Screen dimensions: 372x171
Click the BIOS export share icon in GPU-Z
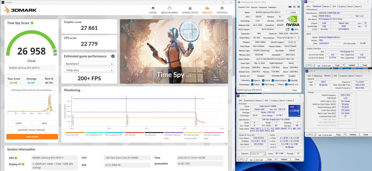pyautogui.click(x=288, y=29)
